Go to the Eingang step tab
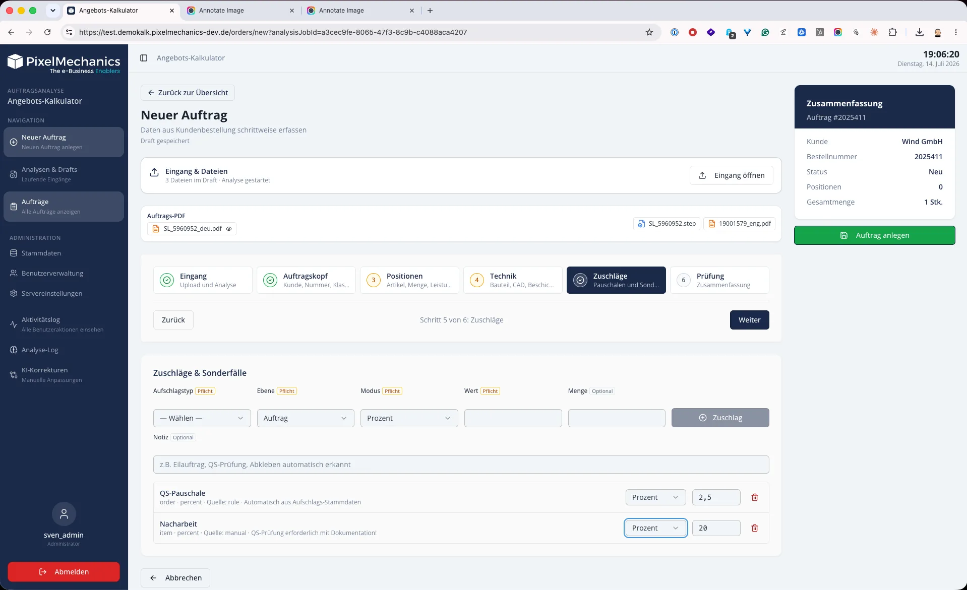 click(x=203, y=280)
